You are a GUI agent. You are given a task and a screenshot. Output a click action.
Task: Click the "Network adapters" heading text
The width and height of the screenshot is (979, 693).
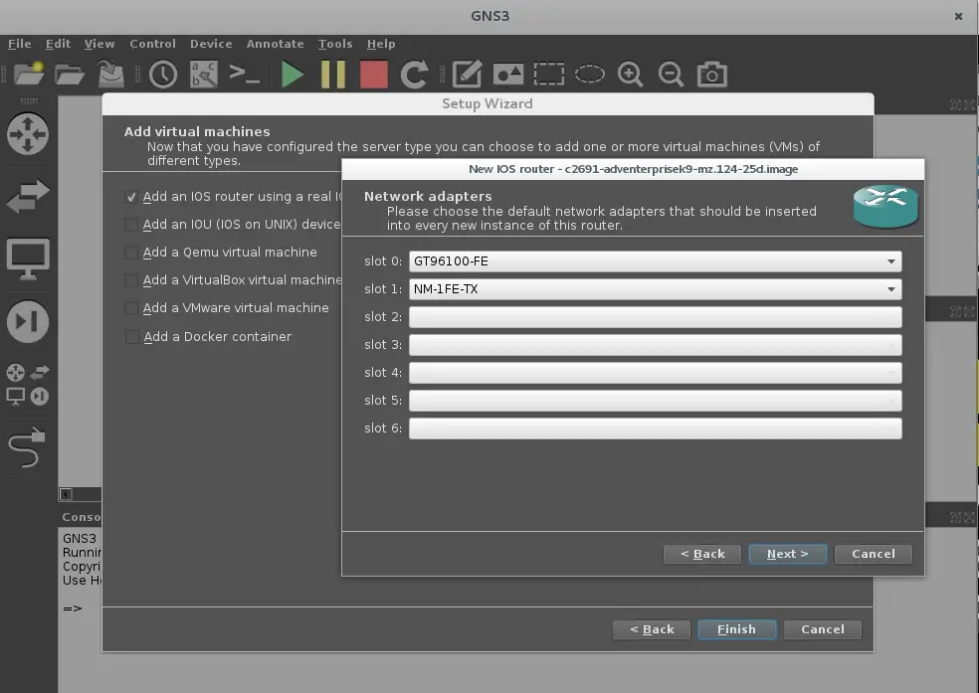point(428,197)
